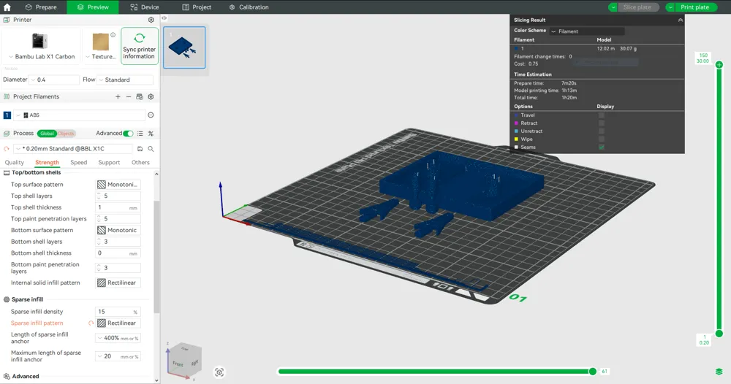
Task: Switch to the Prepare tab
Action: click(x=41, y=7)
